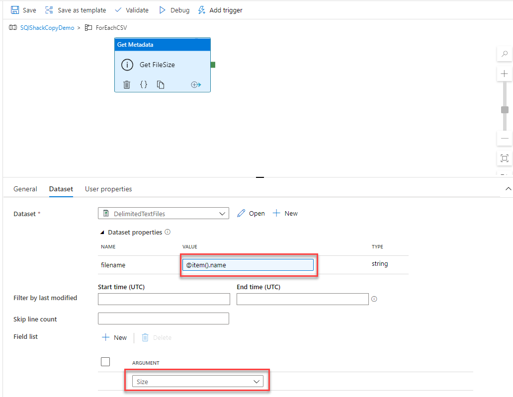The image size is (513, 397).
Task: Click the Start time (UTC) input field
Action: click(x=164, y=299)
